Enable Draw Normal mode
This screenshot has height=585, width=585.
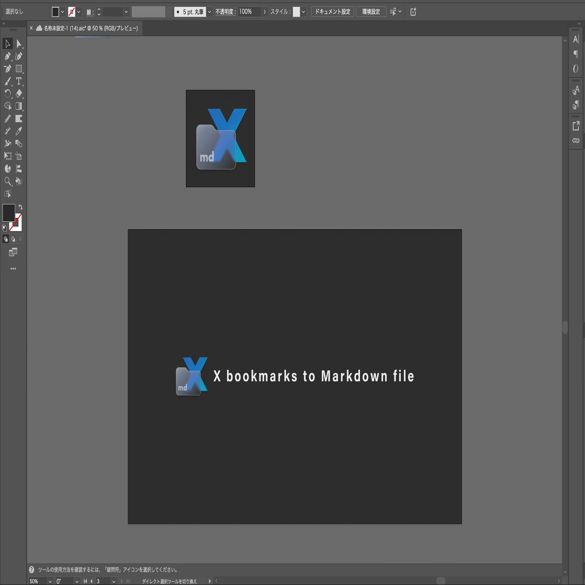pos(6,239)
